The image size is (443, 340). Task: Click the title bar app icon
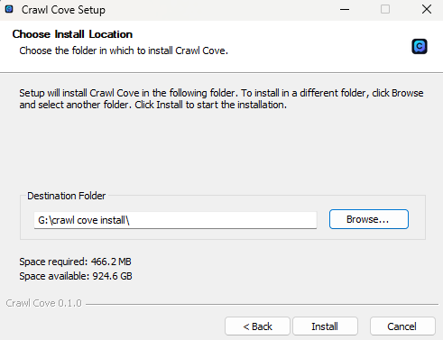9,9
